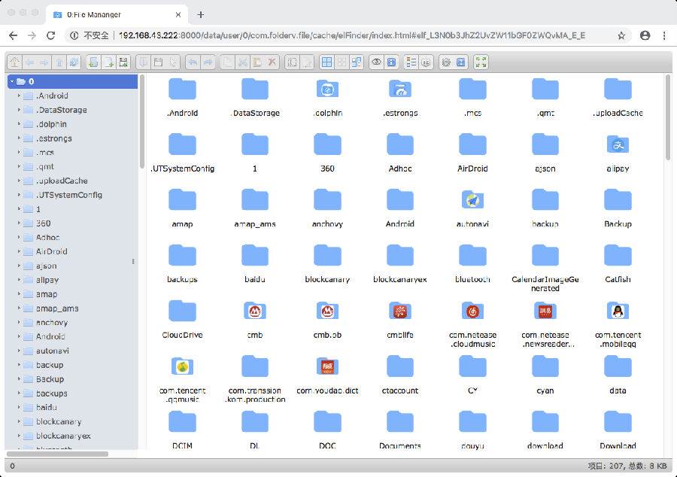677x477 pixels.
Task: Open Preferences with the gear toolbar icon
Action: [446, 62]
